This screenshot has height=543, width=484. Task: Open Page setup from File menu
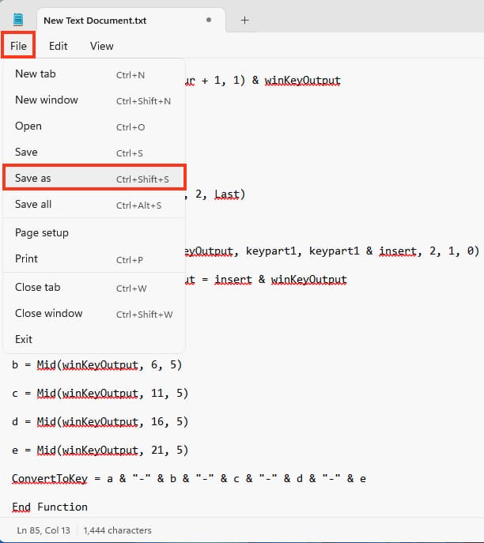pos(42,233)
